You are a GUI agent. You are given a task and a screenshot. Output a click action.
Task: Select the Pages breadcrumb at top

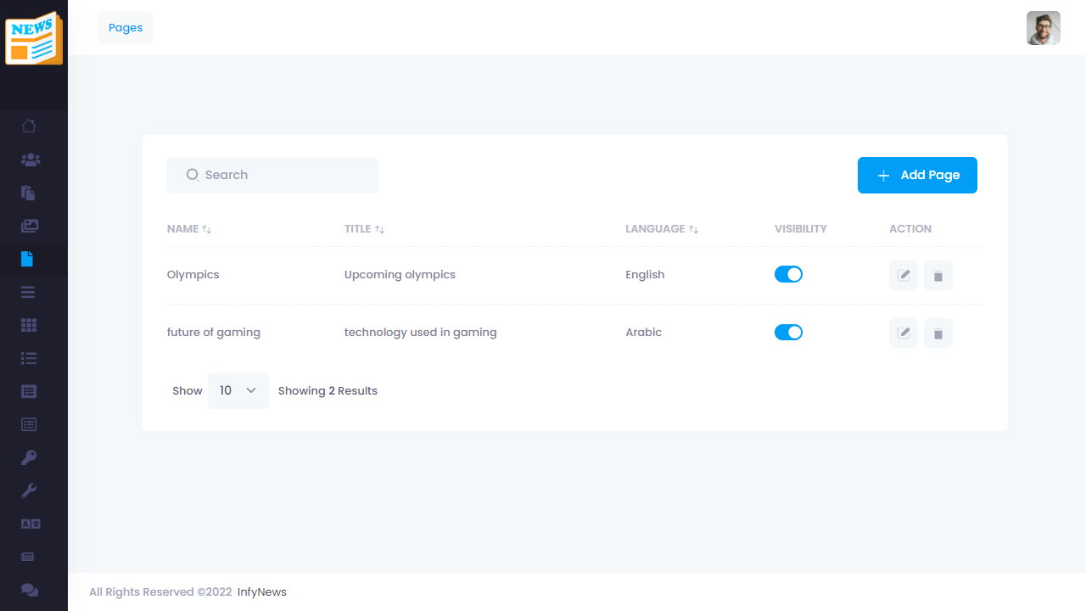(125, 27)
